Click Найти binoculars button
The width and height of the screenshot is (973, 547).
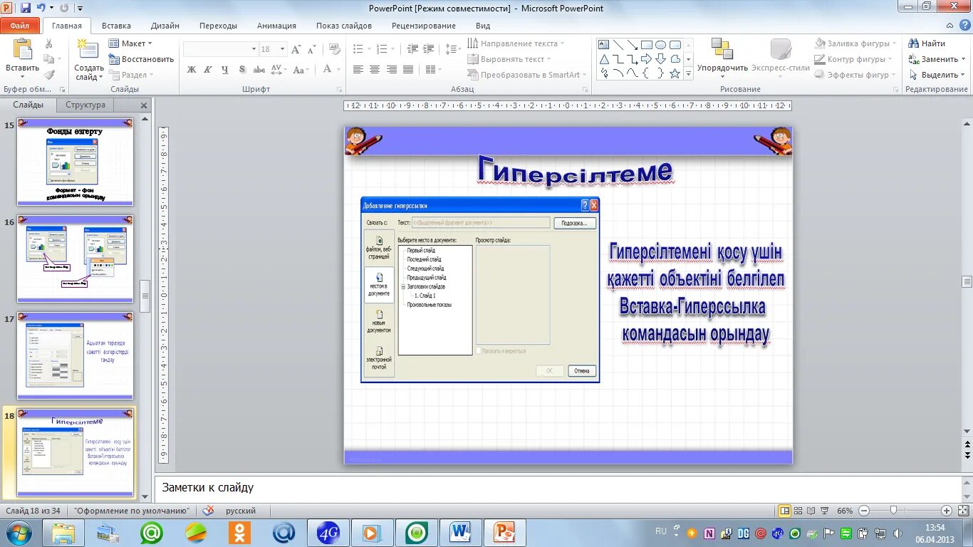pos(927,43)
